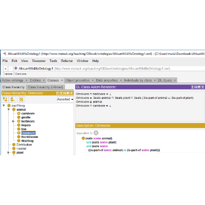Click the Add sibling class icon

[x=13, y=99]
